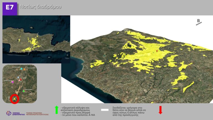Viewport: 213px width, 120px height.
Task: Click the north direction indicator labeled B
Action: pyautogui.click(x=199, y=22)
